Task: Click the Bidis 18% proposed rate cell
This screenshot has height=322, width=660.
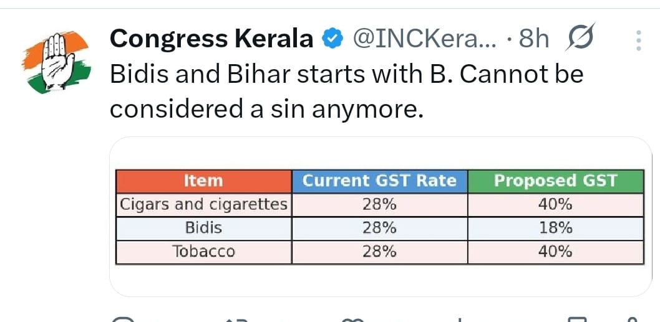Action: [x=556, y=228]
